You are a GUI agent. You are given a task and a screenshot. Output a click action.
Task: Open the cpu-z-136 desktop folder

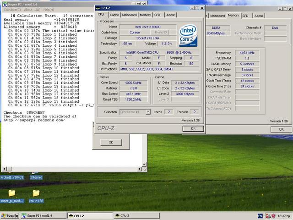(x=36, y=193)
